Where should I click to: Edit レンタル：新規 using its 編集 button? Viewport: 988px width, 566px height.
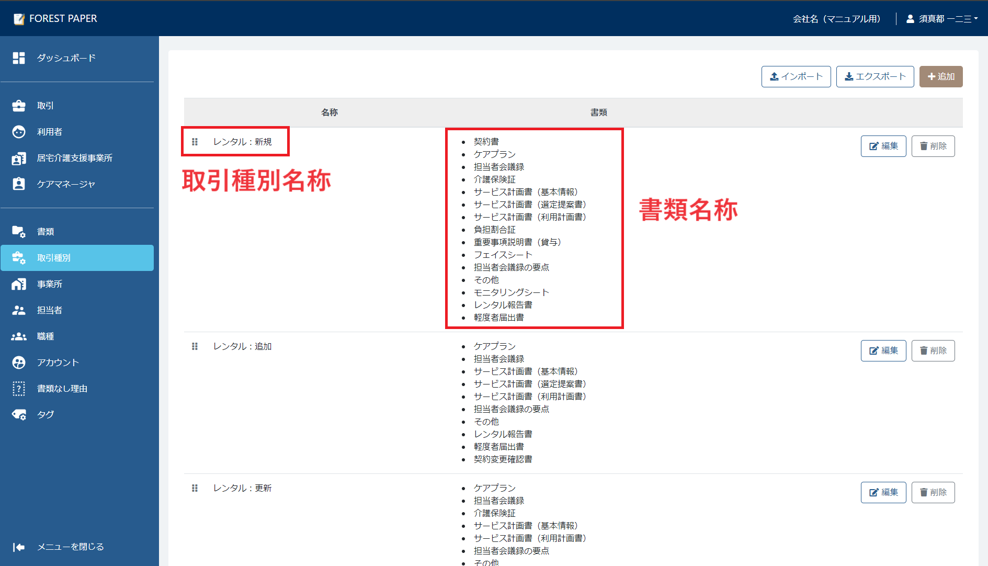click(x=883, y=146)
